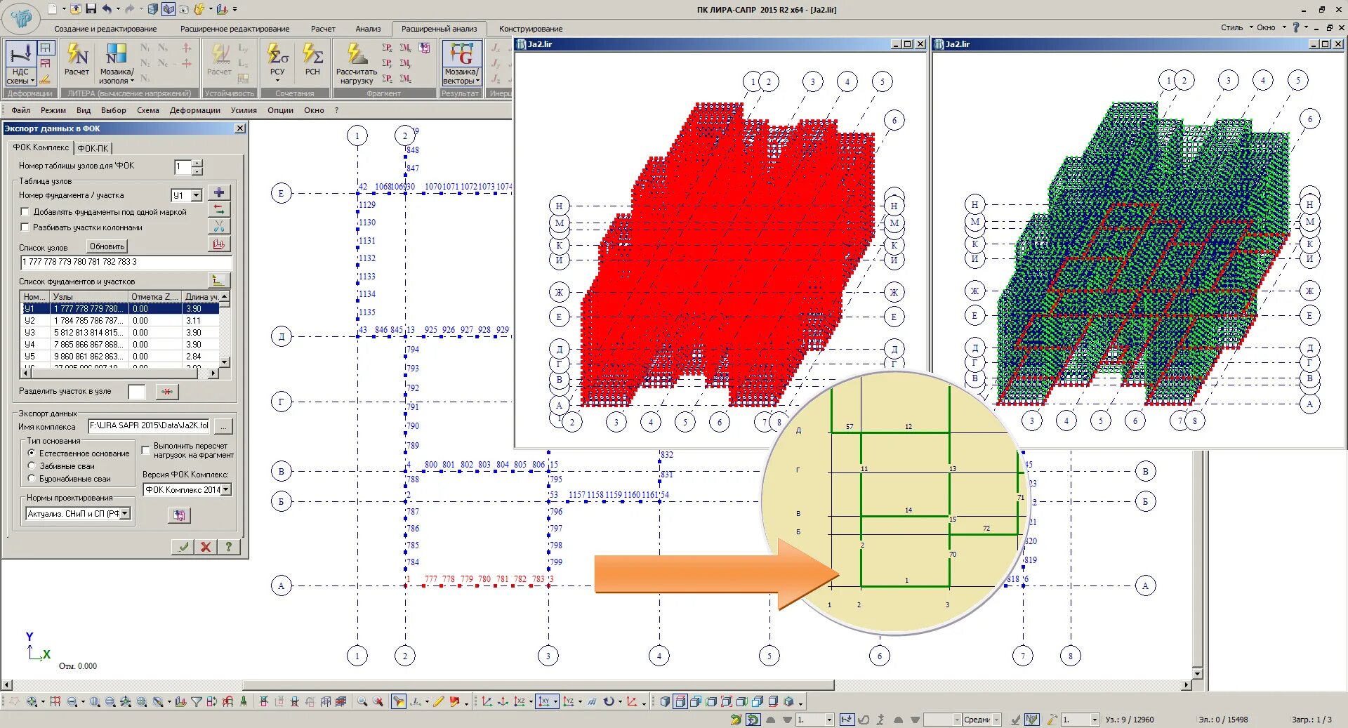Open Средни status bar dropdown

pyautogui.click(x=997, y=720)
